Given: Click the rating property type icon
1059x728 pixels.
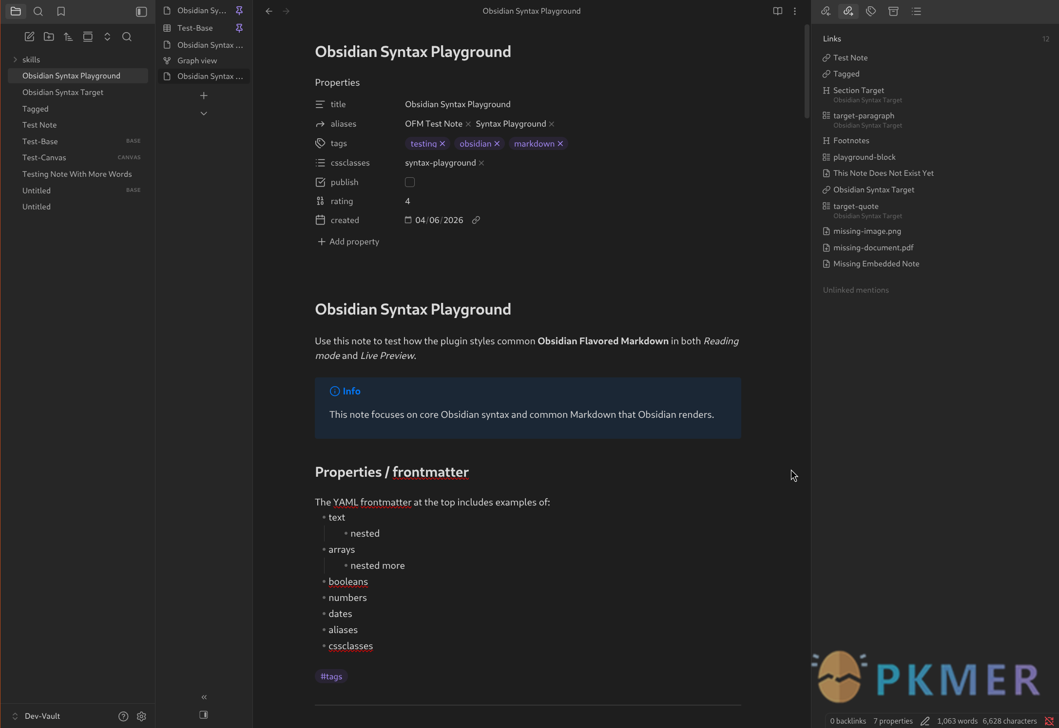Looking at the screenshot, I should coord(320,201).
